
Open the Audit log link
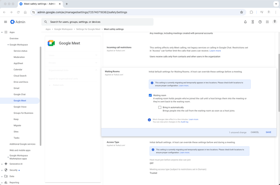[x=184, y=122]
